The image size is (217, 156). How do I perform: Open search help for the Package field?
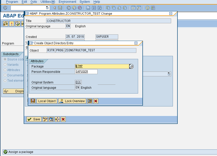131,66
